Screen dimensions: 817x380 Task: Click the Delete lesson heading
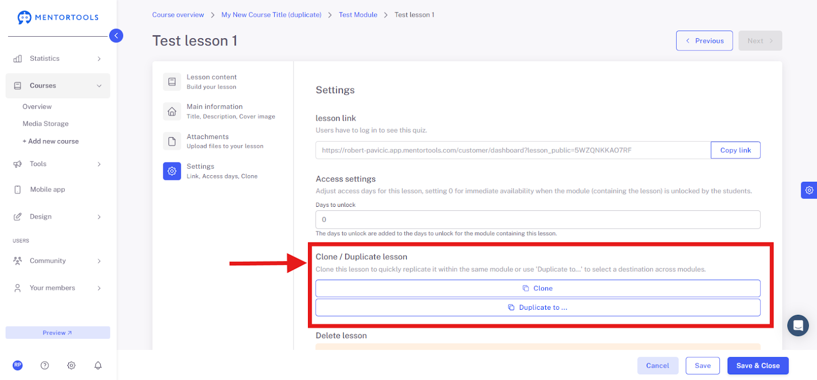pyautogui.click(x=341, y=336)
